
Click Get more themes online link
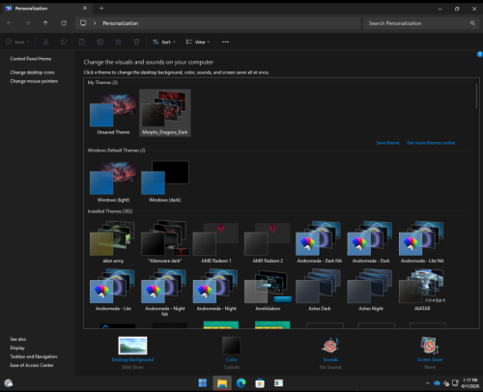[431, 143]
